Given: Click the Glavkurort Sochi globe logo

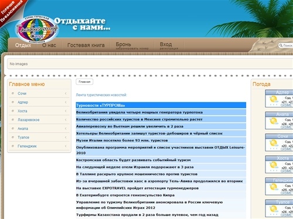Looking at the screenshot, I should 37,29.
